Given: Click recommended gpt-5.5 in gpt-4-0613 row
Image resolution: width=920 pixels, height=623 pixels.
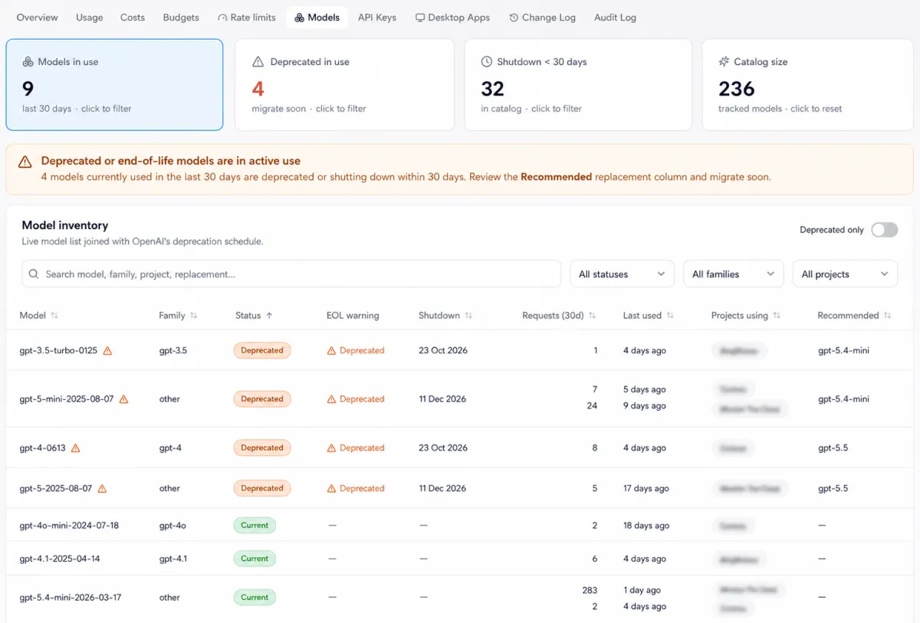Looking at the screenshot, I should coord(833,448).
